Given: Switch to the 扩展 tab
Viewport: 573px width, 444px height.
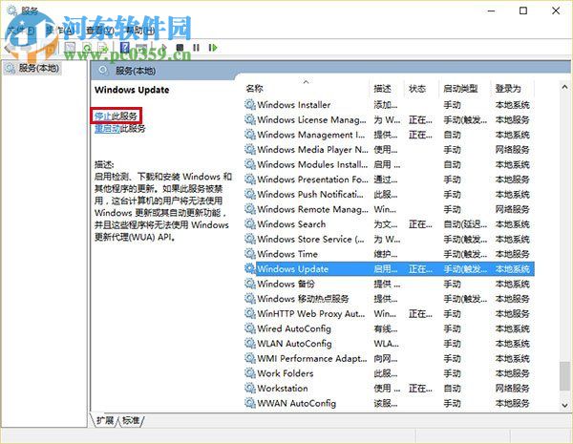Looking at the screenshot, I should point(105,421).
